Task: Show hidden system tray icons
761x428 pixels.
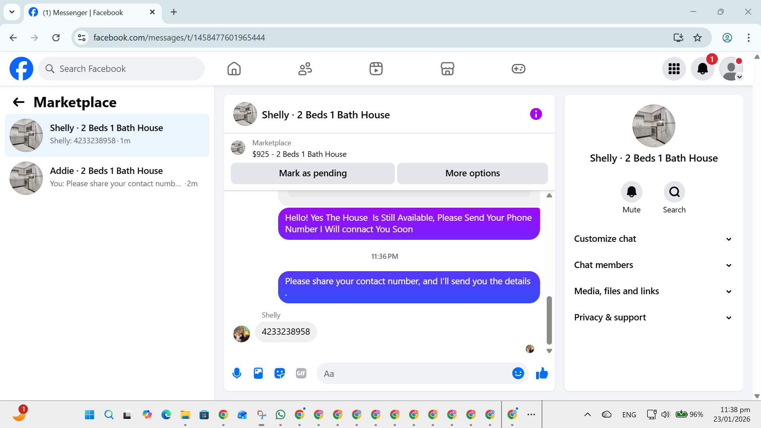Action: pos(588,415)
